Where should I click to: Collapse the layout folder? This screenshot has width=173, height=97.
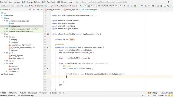coord(4,53)
